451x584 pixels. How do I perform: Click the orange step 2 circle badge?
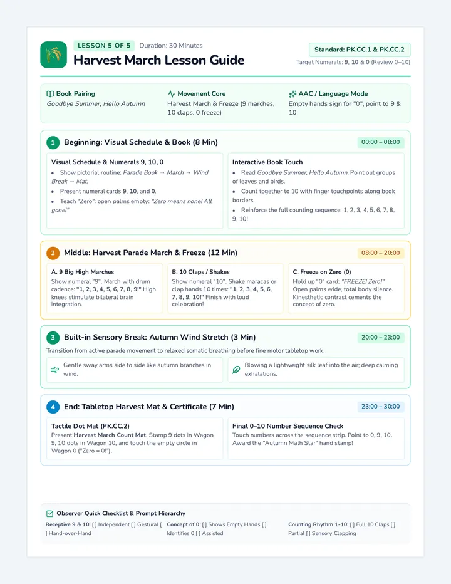53,253
